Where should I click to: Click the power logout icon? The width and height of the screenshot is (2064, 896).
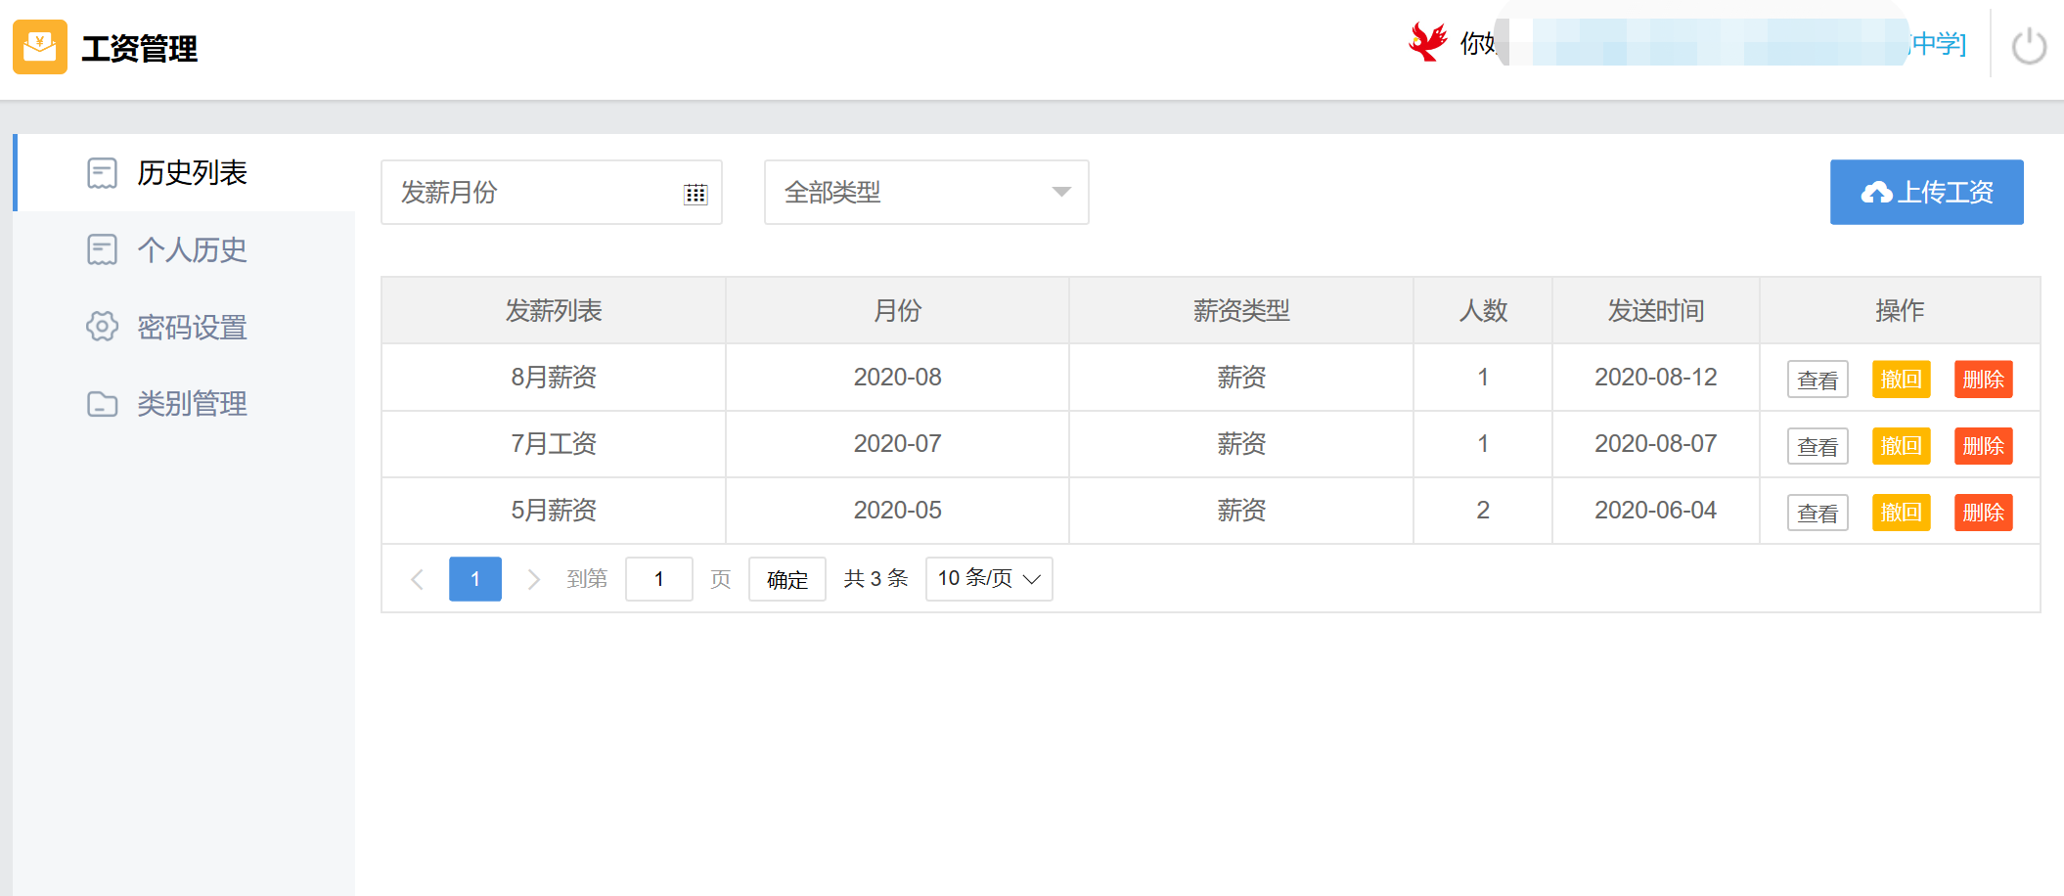(2029, 46)
